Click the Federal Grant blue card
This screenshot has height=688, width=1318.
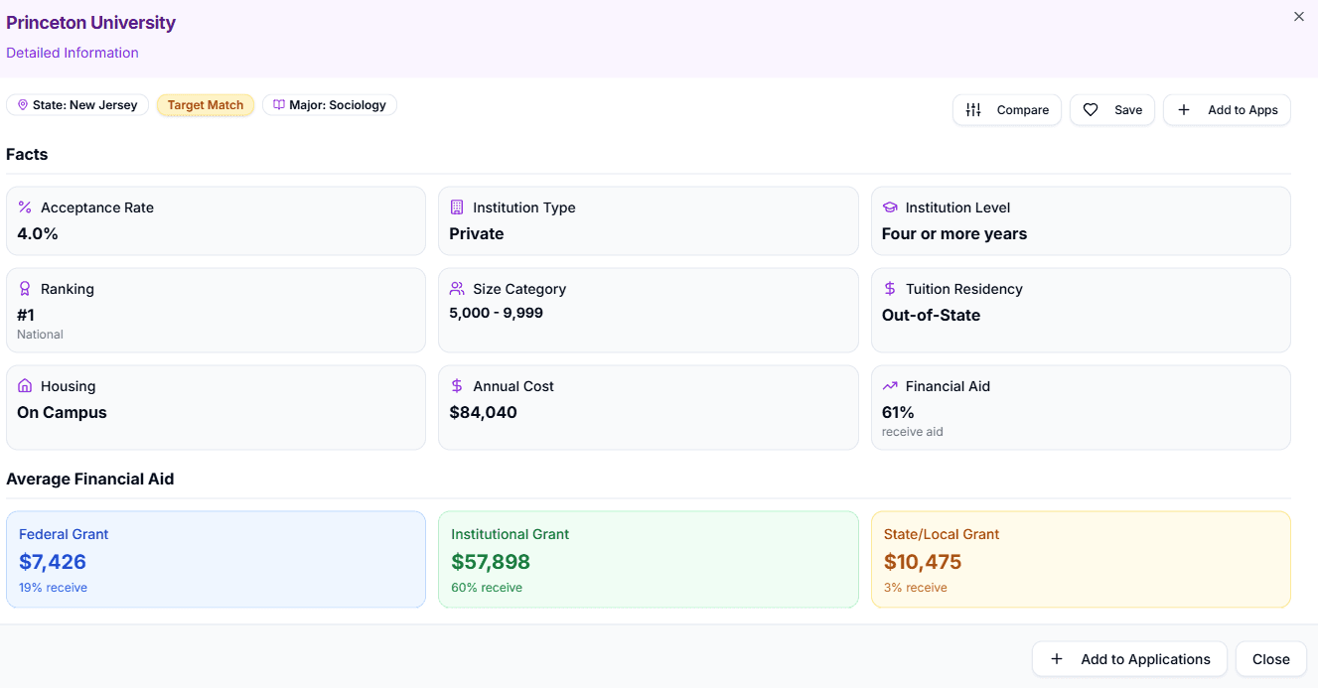pos(216,559)
